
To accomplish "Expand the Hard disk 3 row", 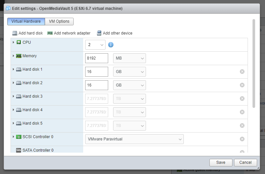I will pyautogui.click(x=13, y=96).
